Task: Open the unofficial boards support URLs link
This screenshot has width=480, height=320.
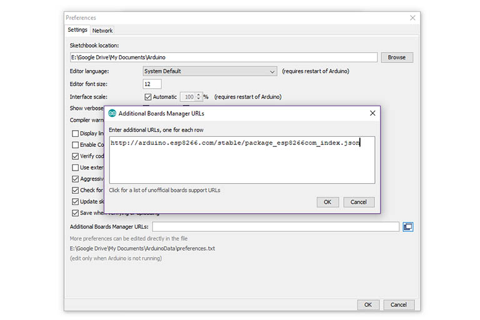Action: pyautogui.click(x=165, y=190)
